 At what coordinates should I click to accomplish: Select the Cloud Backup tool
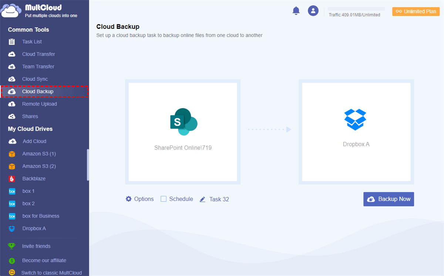(44, 92)
